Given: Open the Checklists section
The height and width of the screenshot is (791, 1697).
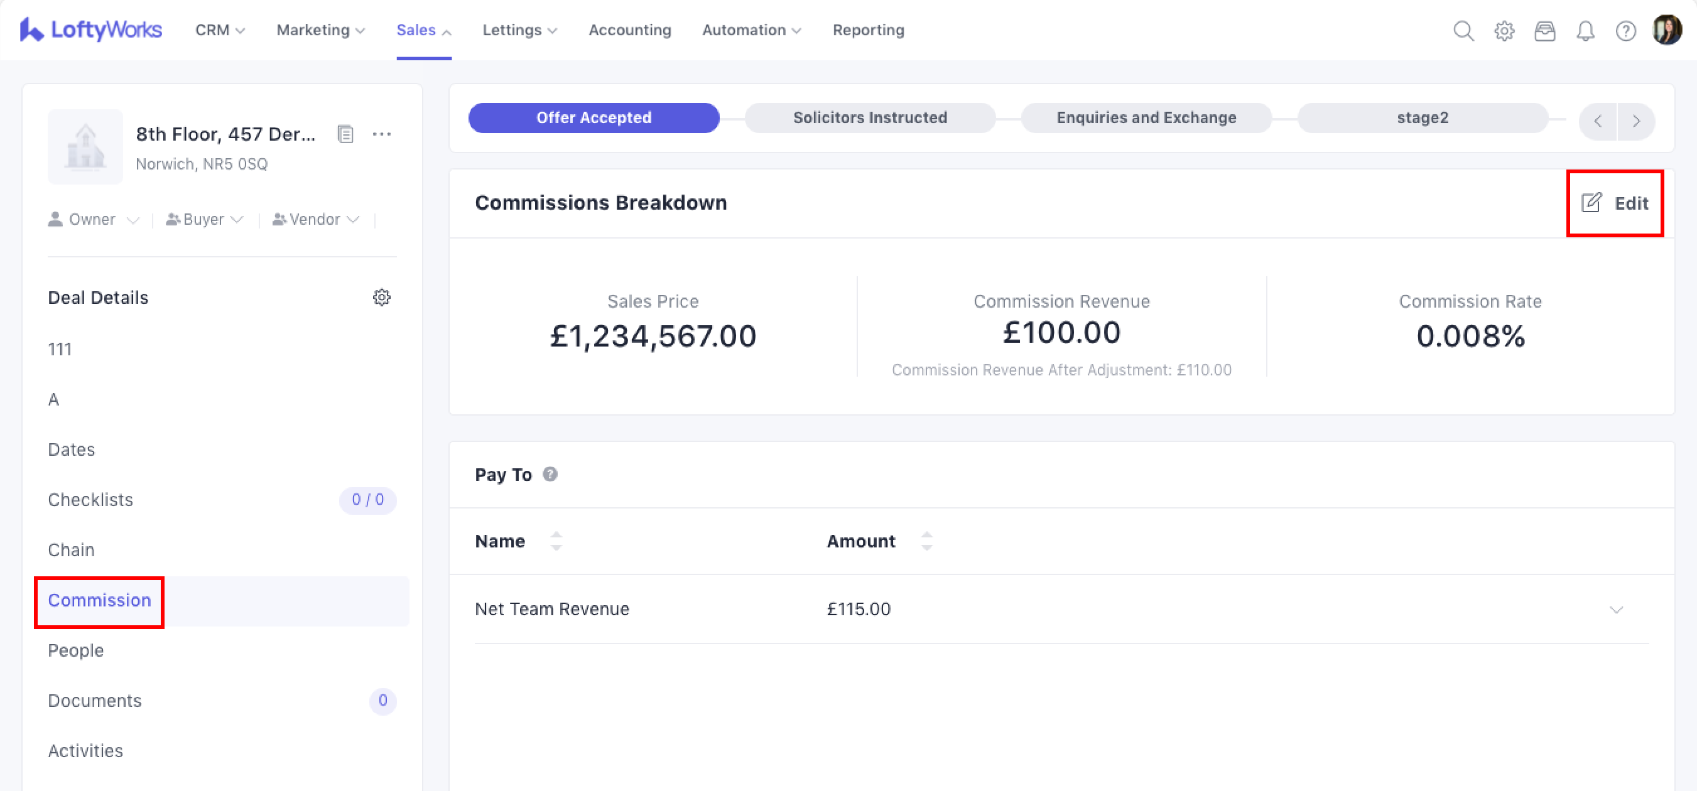Looking at the screenshot, I should [x=90, y=500].
